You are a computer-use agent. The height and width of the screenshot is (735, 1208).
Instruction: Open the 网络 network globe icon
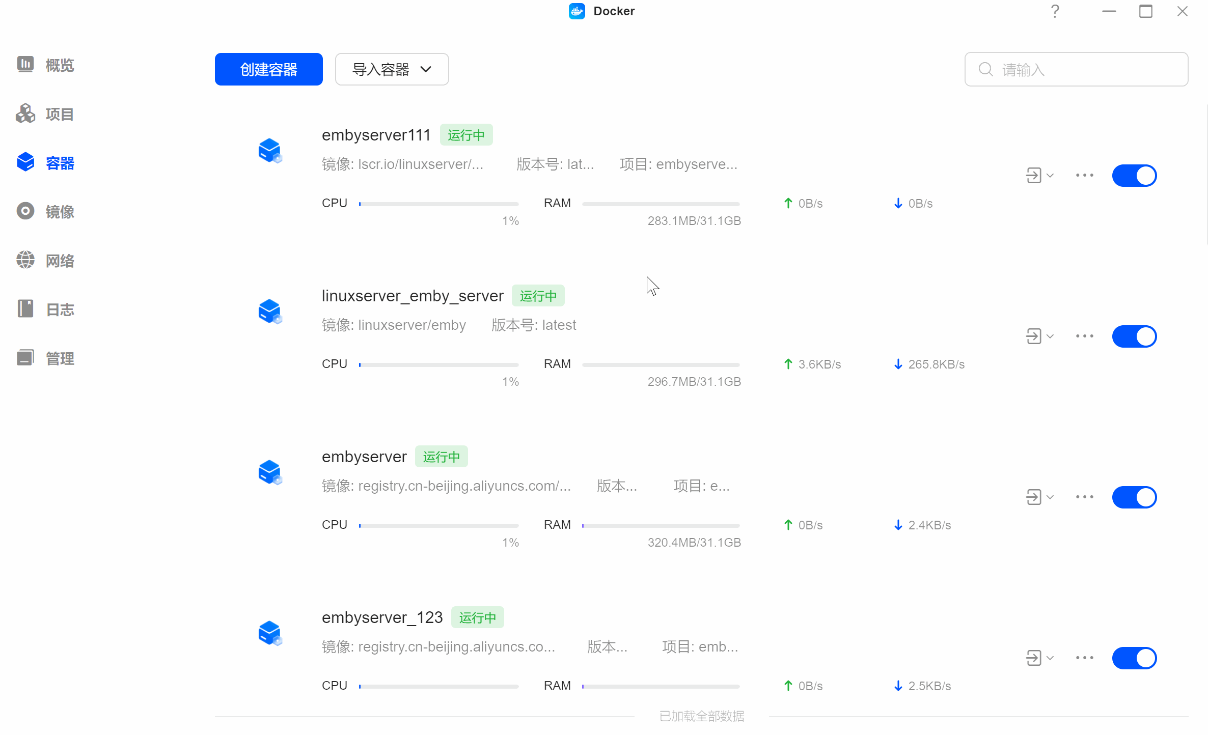point(25,260)
